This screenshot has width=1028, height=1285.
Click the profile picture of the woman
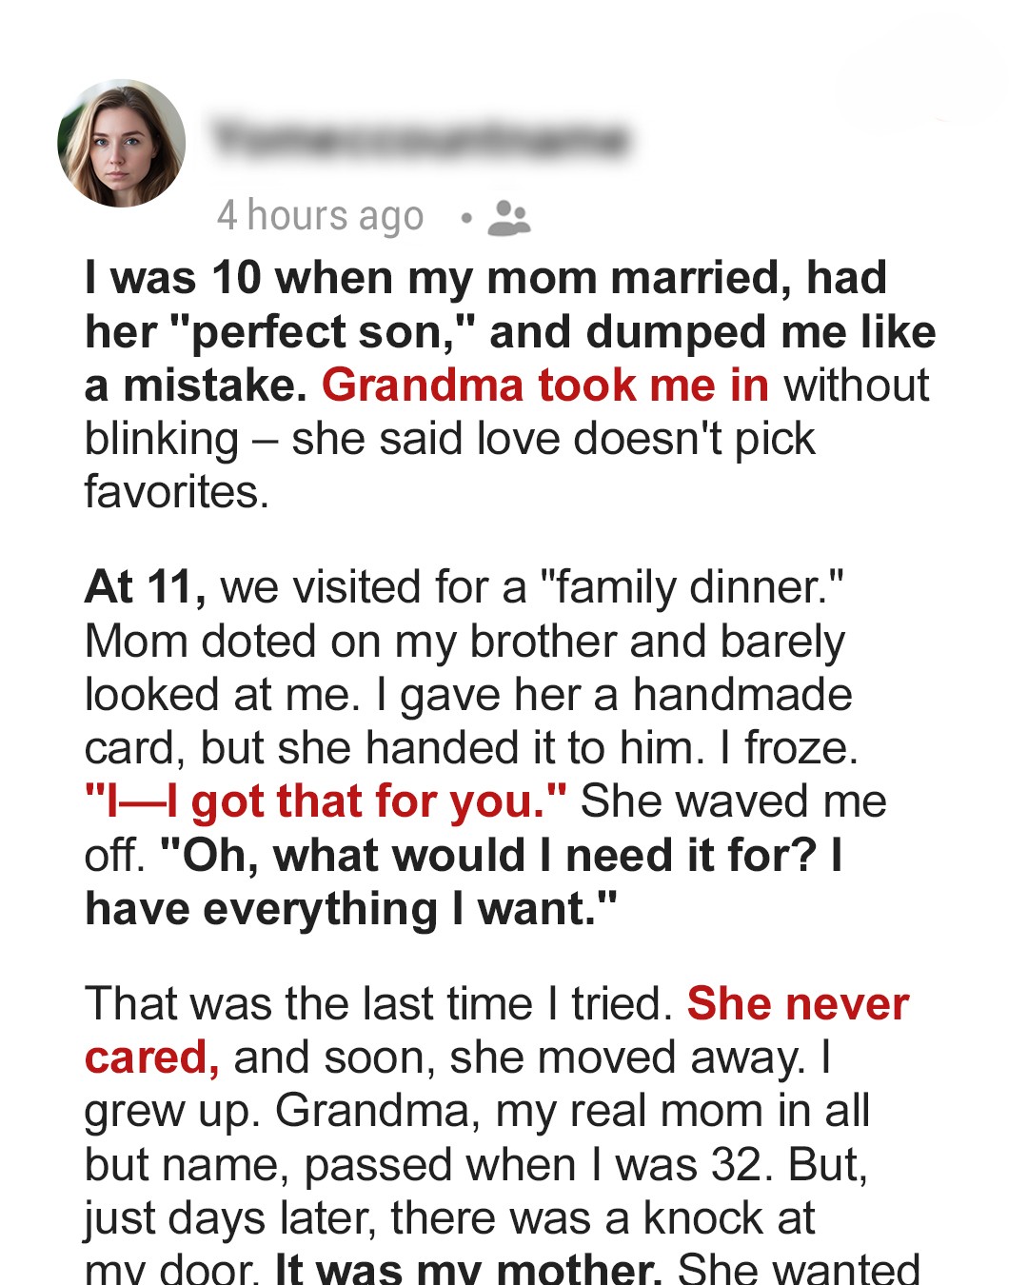(x=121, y=143)
